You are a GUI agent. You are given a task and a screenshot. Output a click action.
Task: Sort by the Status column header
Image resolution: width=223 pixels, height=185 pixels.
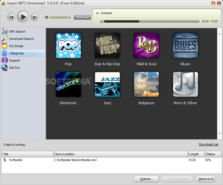tap(213, 154)
